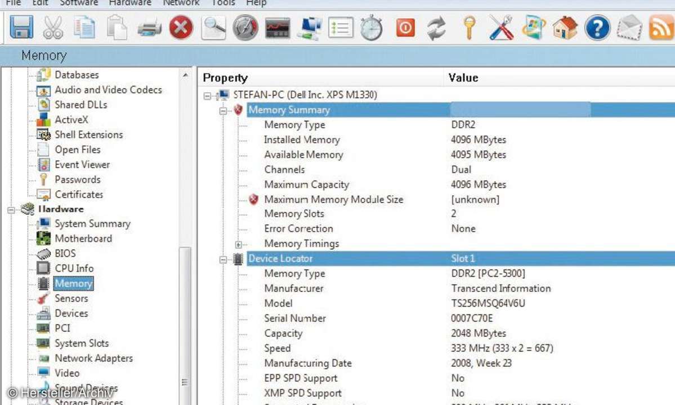This screenshot has height=405, width=675.
Task: Click the Save floppy disk icon
Action: click(21, 27)
